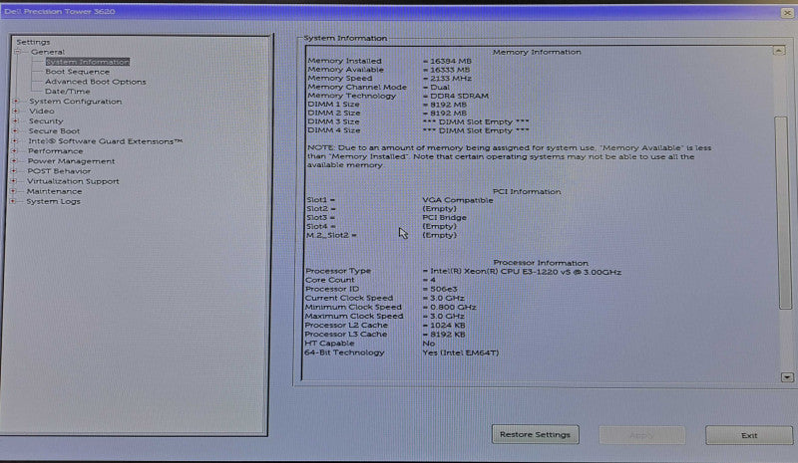Click the DIMM 3 Slot Empty text
This screenshot has width=798, height=463.
[476, 122]
